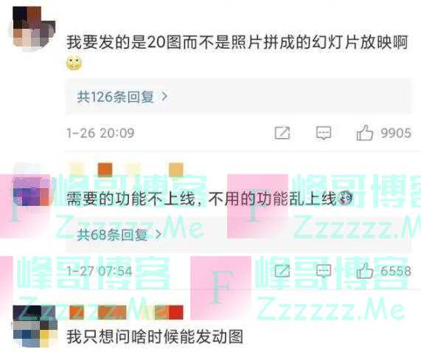Image resolution: width=421 pixels, height=352 pixels.
Task: Open the second commenter's purple avatar
Action: click(32, 191)
